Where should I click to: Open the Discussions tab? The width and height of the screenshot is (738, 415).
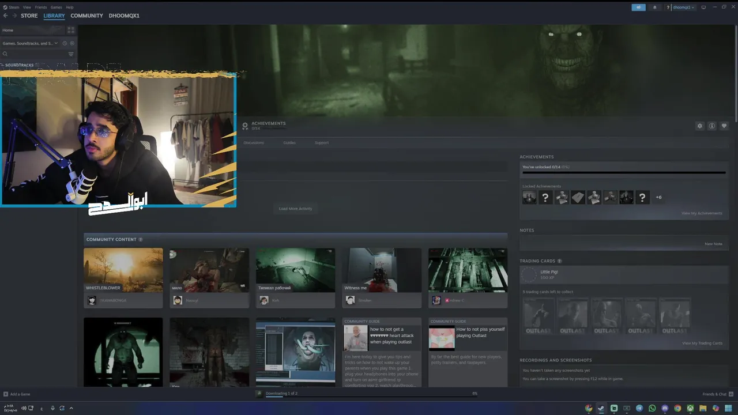coord(254,142)
